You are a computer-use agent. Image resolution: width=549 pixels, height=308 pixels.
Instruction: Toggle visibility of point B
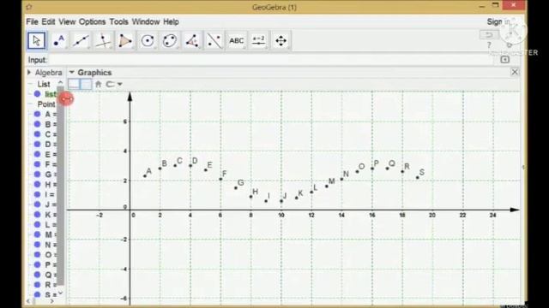[37, 124]
